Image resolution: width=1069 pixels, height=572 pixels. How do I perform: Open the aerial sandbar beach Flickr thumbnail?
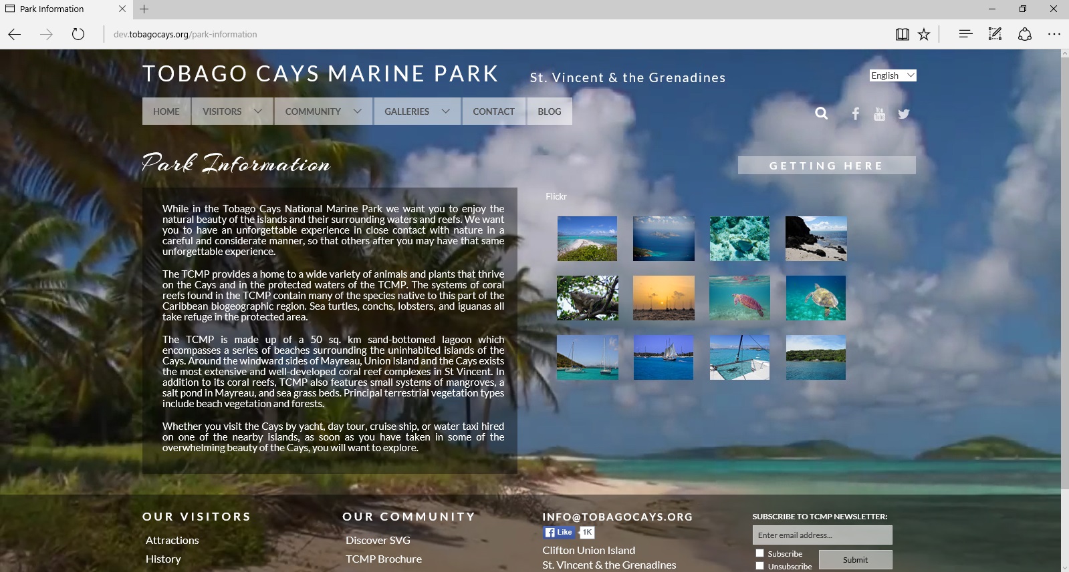coord(588,238)
